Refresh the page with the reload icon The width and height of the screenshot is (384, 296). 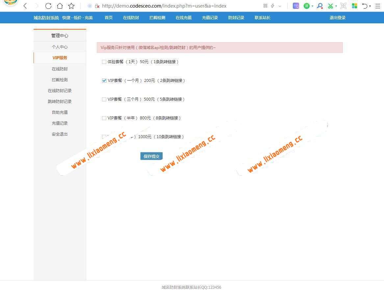pyautogui.click(x=48, y=6)
